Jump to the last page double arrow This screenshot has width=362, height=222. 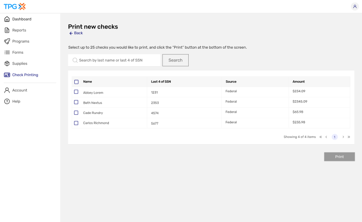pyautogui.click(x=349, y=137)
